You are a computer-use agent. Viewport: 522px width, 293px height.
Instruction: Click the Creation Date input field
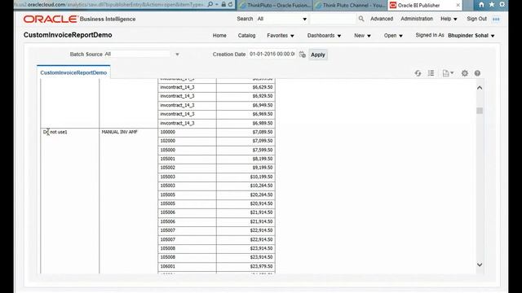coord(272,54)
